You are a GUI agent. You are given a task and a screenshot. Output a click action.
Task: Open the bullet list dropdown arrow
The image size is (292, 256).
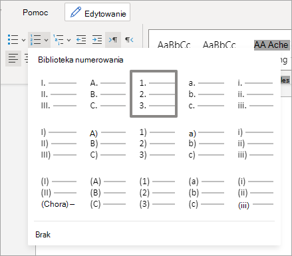point(23,40)
